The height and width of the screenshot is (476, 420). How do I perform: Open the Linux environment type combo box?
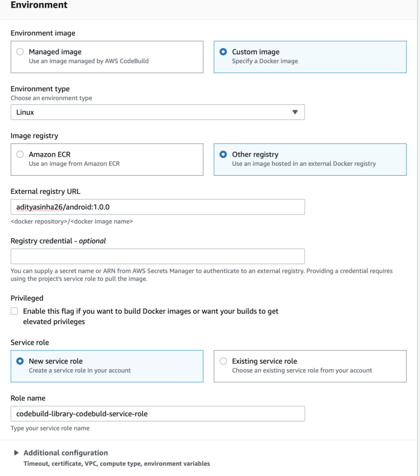point(157,112)
